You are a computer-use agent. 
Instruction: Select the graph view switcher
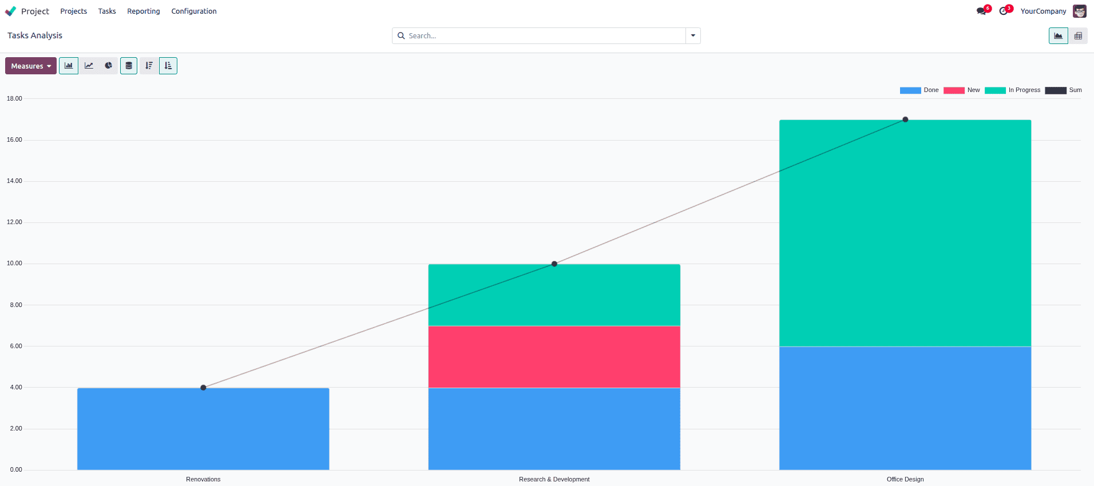(x=1059, y=35)
